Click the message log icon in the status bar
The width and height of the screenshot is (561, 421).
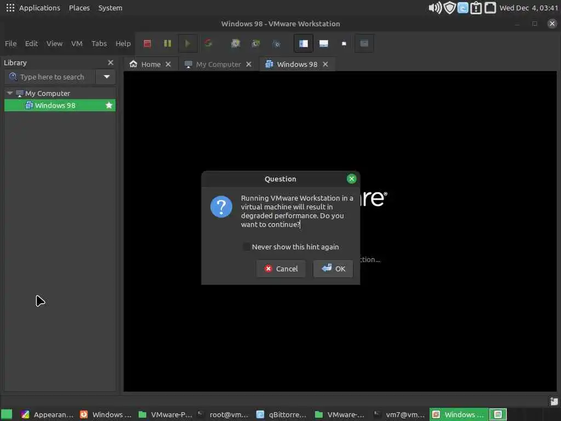554,402
